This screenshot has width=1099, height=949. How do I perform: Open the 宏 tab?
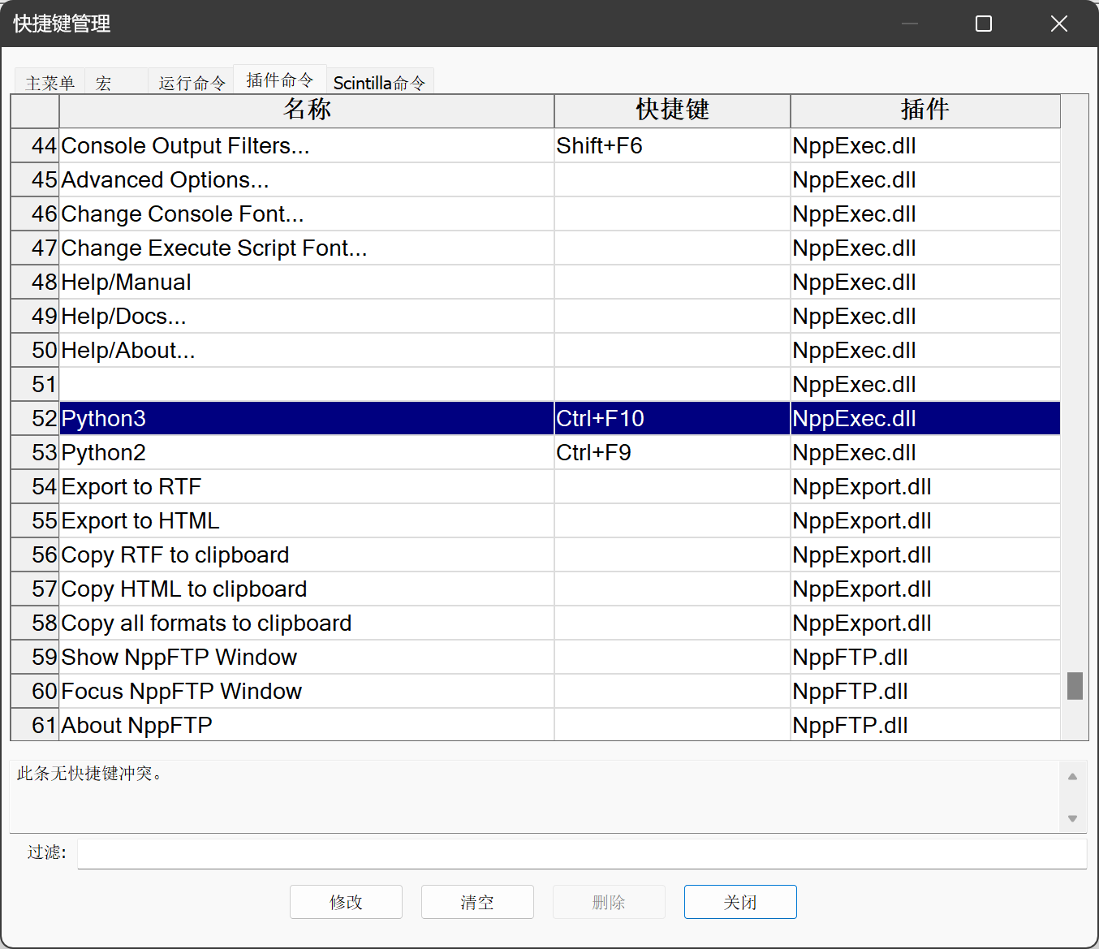click(x=104, y=83)
